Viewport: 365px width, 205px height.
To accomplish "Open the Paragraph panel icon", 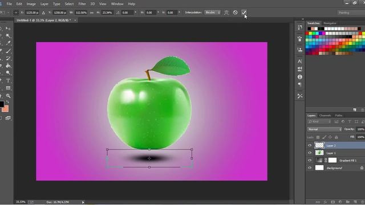I will 300,84.
